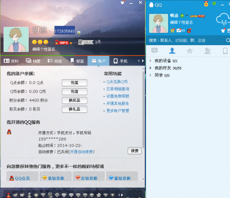Select the contacts tab in QQ main panel
The width and height of the screenshot is (230, 198).
pyautogui.click(x=172, y=51)
